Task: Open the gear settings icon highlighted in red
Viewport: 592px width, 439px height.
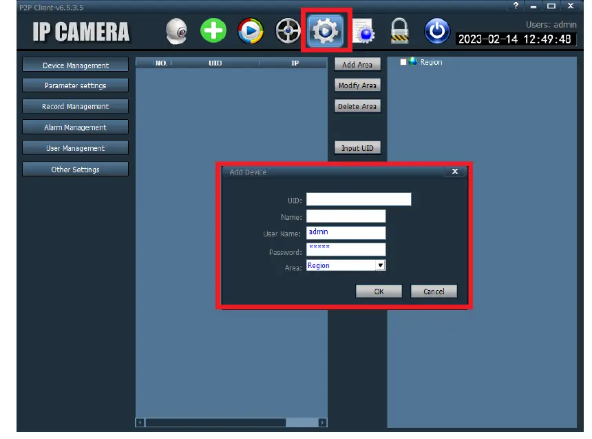Action: coord(326,30)
